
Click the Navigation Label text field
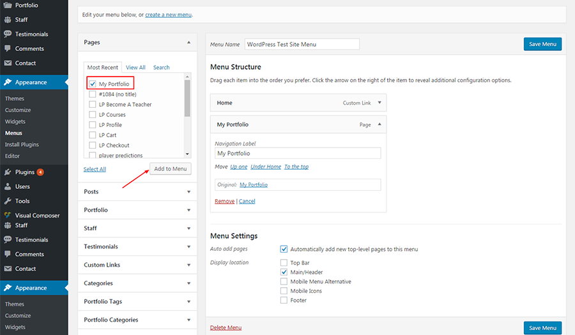[298, 153]
